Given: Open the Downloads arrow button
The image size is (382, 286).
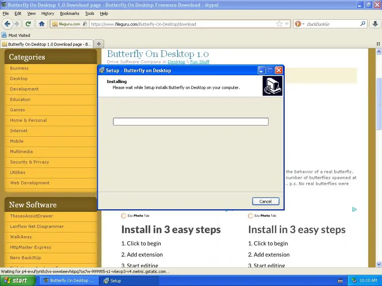Looking at the screenshot, I should [375, 24].
